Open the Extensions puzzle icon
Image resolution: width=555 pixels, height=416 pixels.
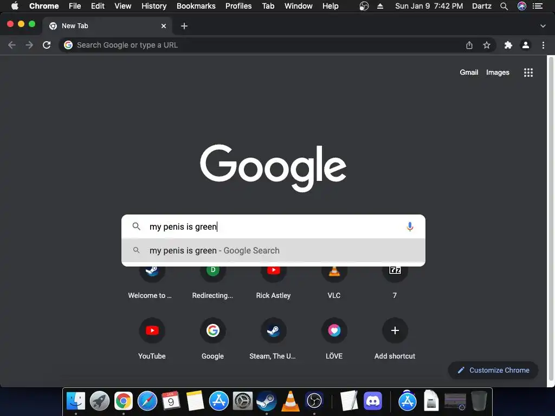click(508, 45)
